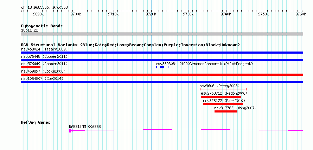
Task: Click the nsv828177 (Park2010) label
Action: [x=224, y=101]
